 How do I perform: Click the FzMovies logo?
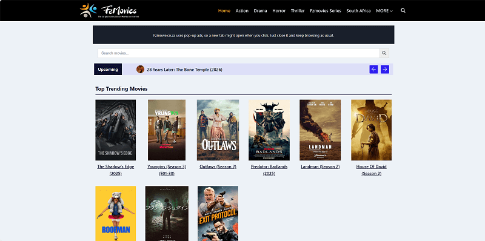109,10
